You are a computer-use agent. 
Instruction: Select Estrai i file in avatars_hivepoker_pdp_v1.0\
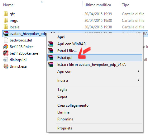click(x=92, y=65)
